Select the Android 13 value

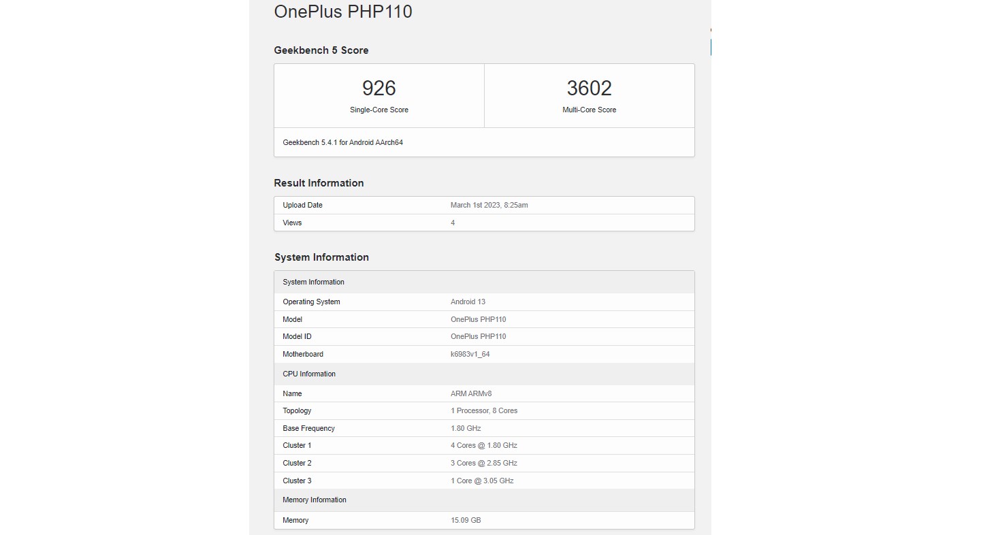click(468, 302)
